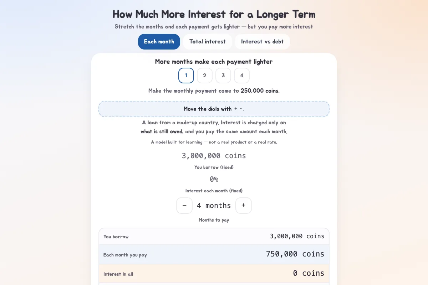Choose challenge step 3
Viewport: 428px width, 285px height.
223,76
